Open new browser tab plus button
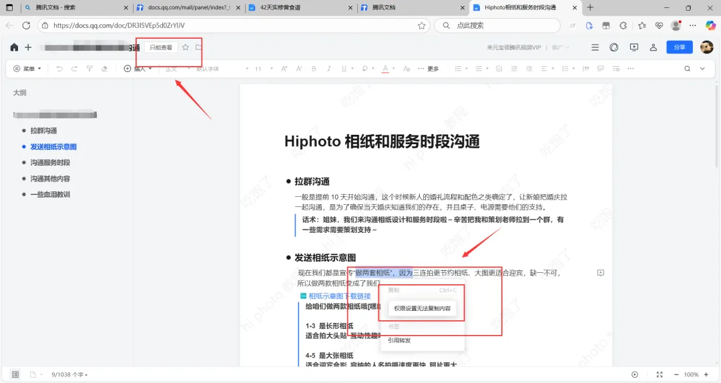 click(590, 7)
